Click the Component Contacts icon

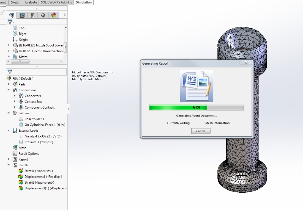(x=21, y=107)
